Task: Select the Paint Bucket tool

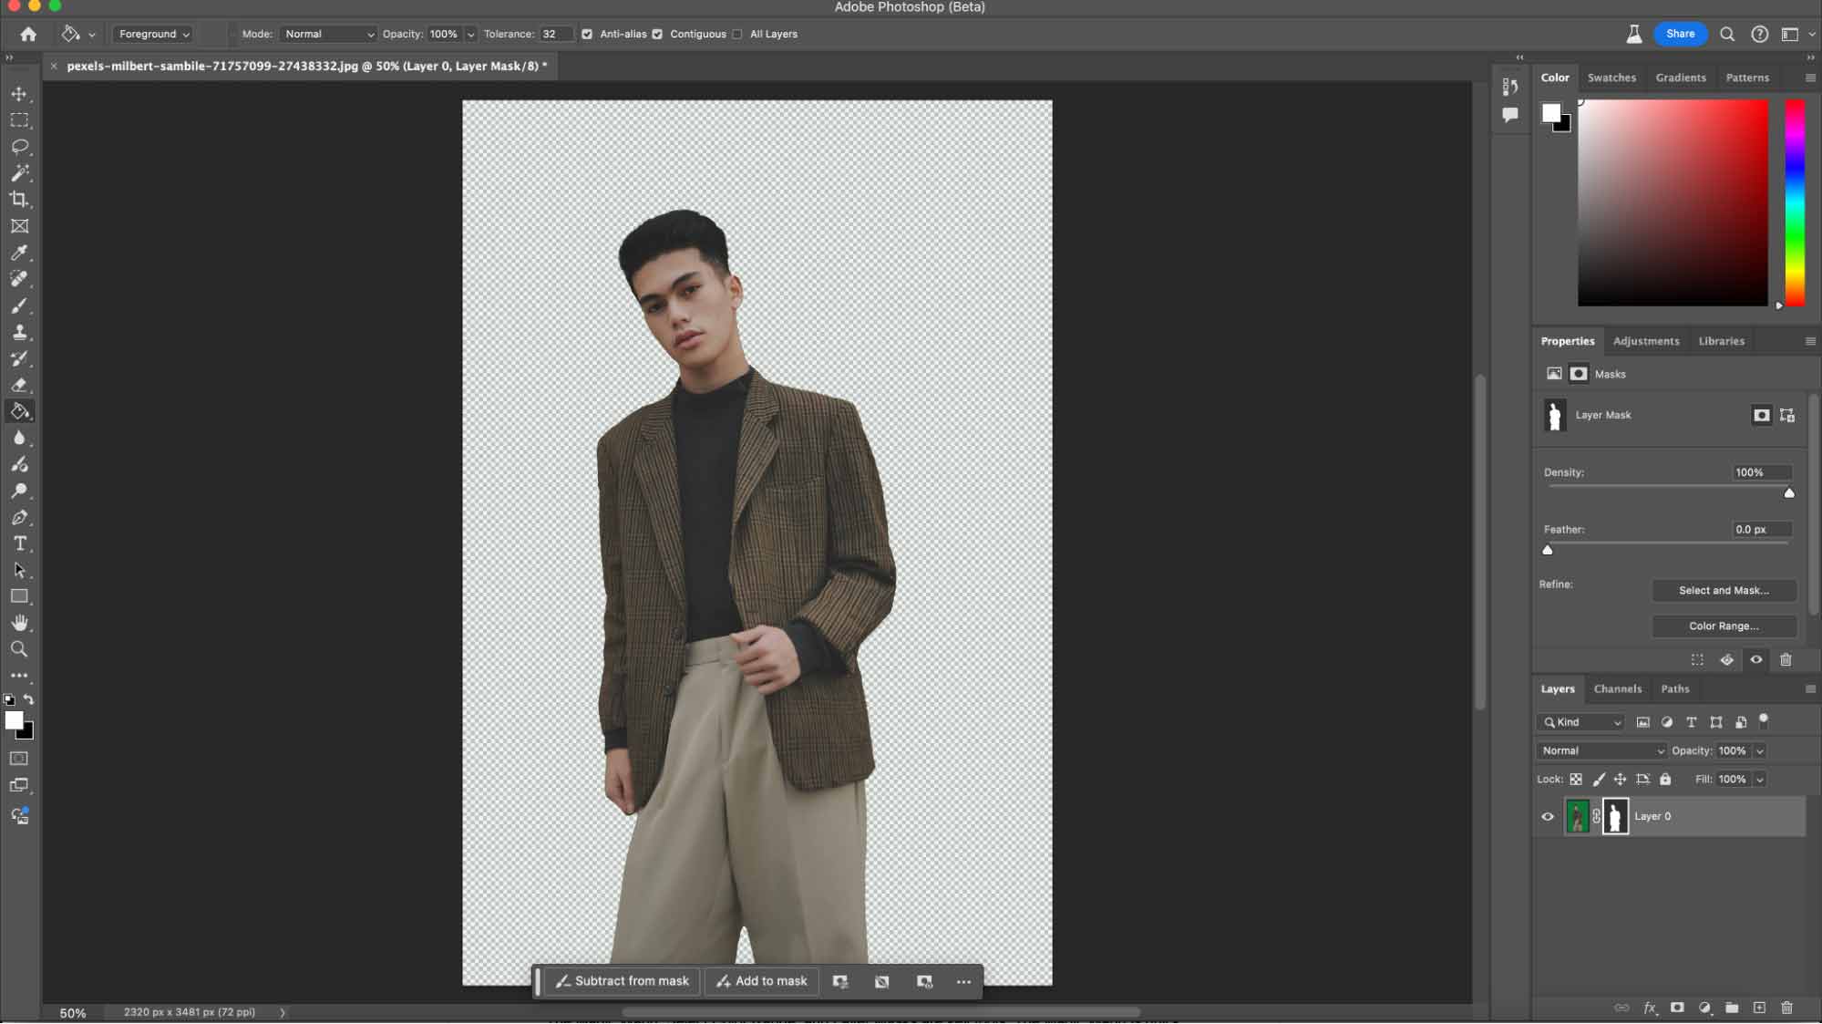Action: [x=19, y=411]
